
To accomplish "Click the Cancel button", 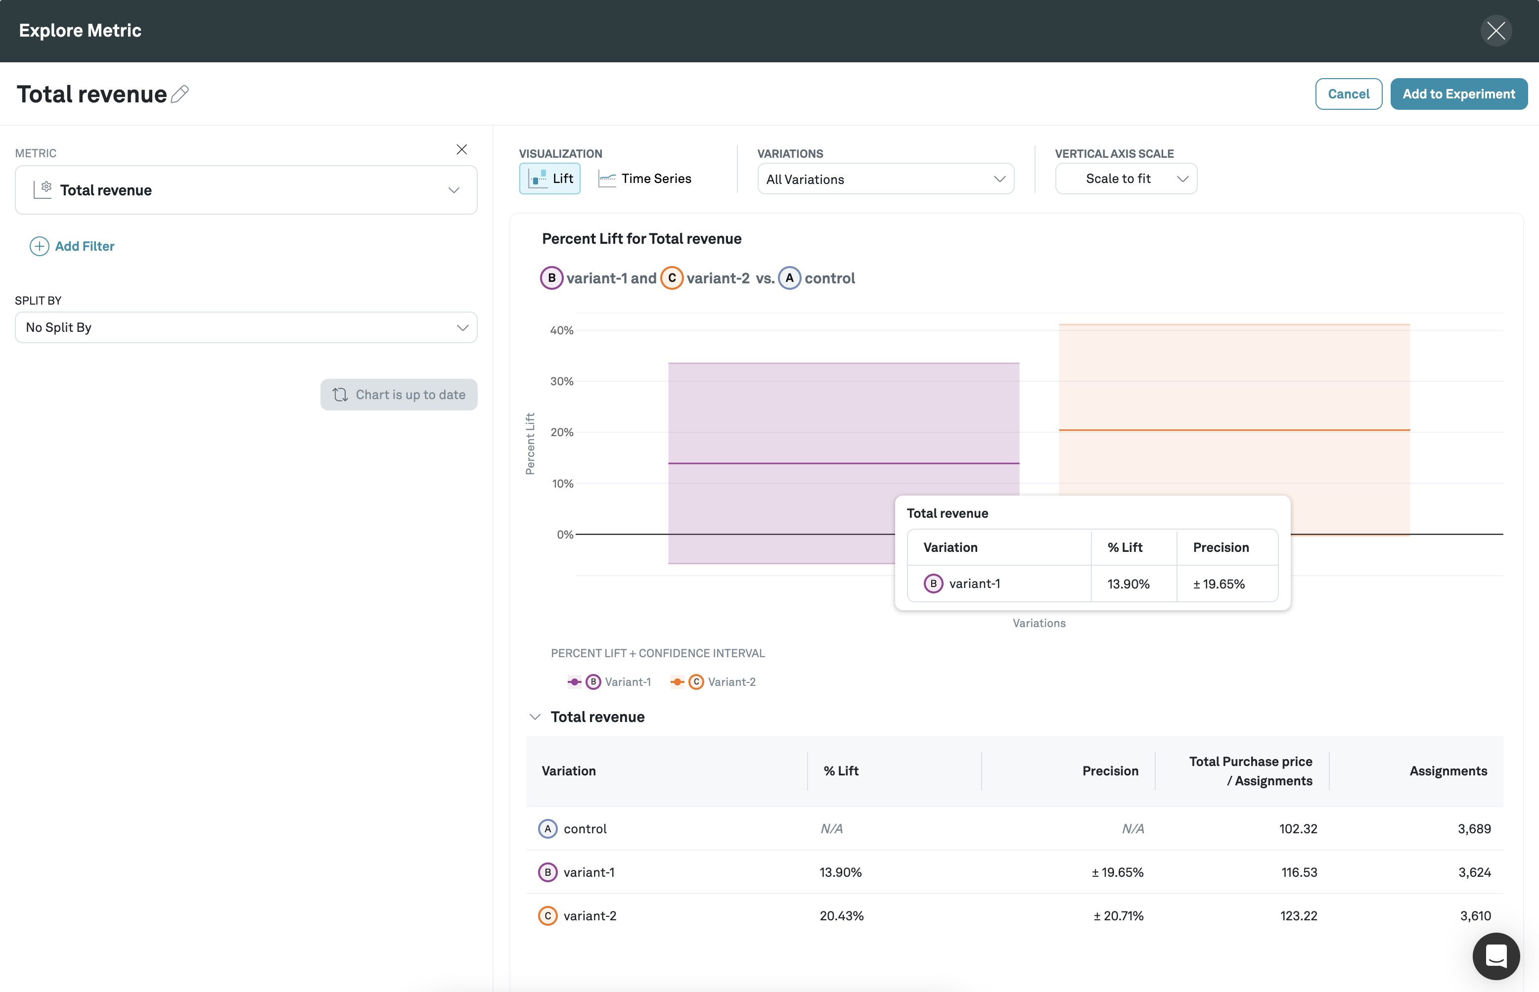I will click(1348, 94).
